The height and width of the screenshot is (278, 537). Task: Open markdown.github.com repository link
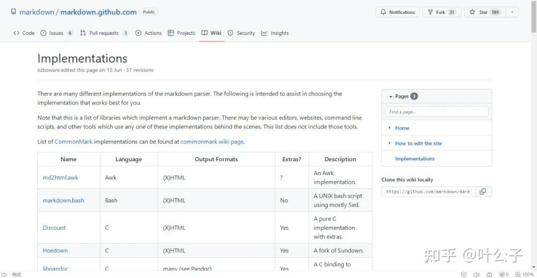click(98, 12)
